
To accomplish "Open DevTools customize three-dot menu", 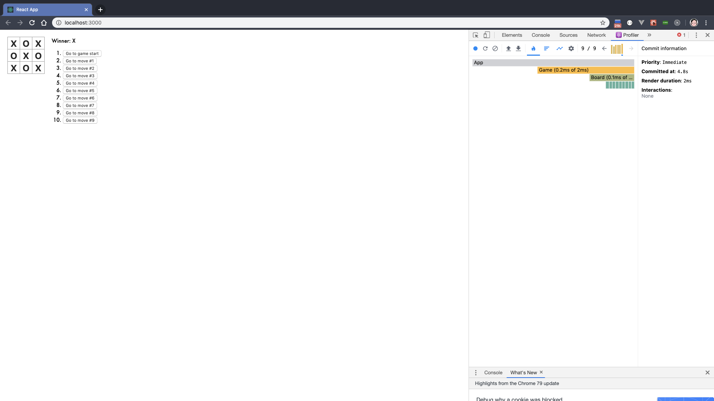I will click(x=696, y=35).
